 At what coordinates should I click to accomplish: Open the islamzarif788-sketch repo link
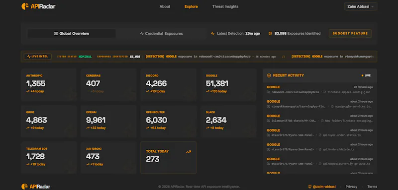pyautogui.click(x=294, y=121)
